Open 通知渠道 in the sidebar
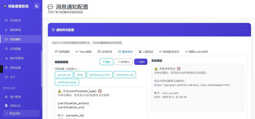This screenshot has height=119, width=255. coord(20,30)
